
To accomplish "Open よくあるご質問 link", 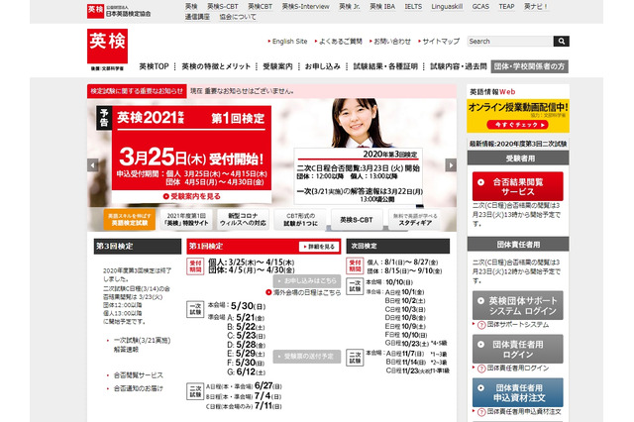I will pos(341,42).
